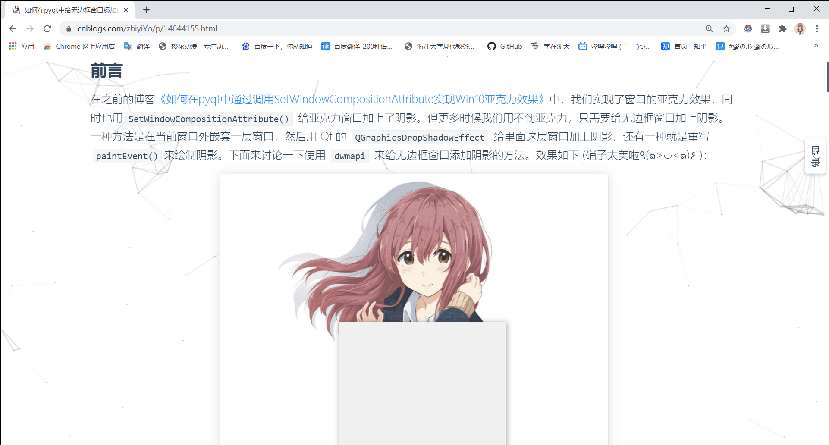The height and width of the screenshot is (445, 829).
Task: Open Chrome's three-dot menu
Action: [817, 28]
